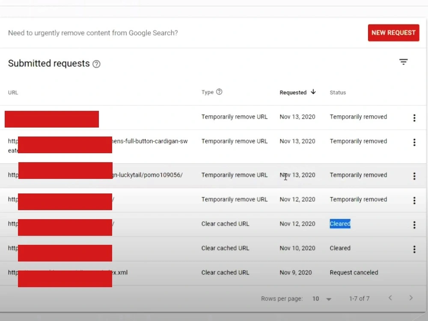Open the filter icon for submitted requests

click(x=404, y=62)
